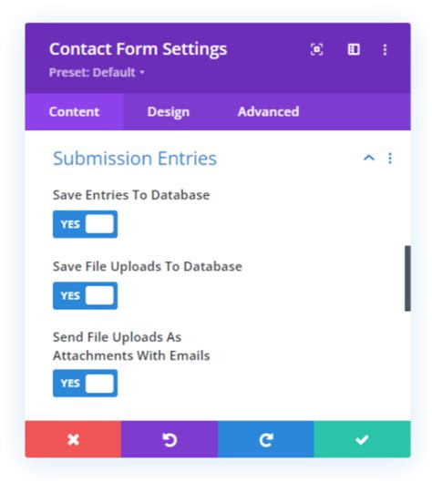Disable Send File Uploads As Attachments switch
The image size is (432, 482).
[85, 383]
